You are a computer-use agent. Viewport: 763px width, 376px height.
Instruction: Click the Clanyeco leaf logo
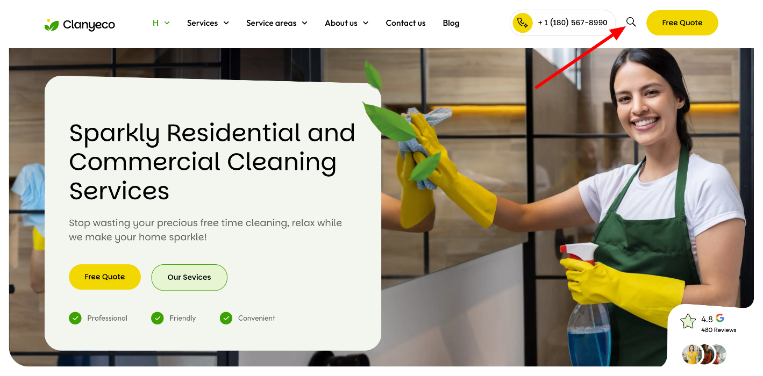pyautogui.click(x=51, y=25)
